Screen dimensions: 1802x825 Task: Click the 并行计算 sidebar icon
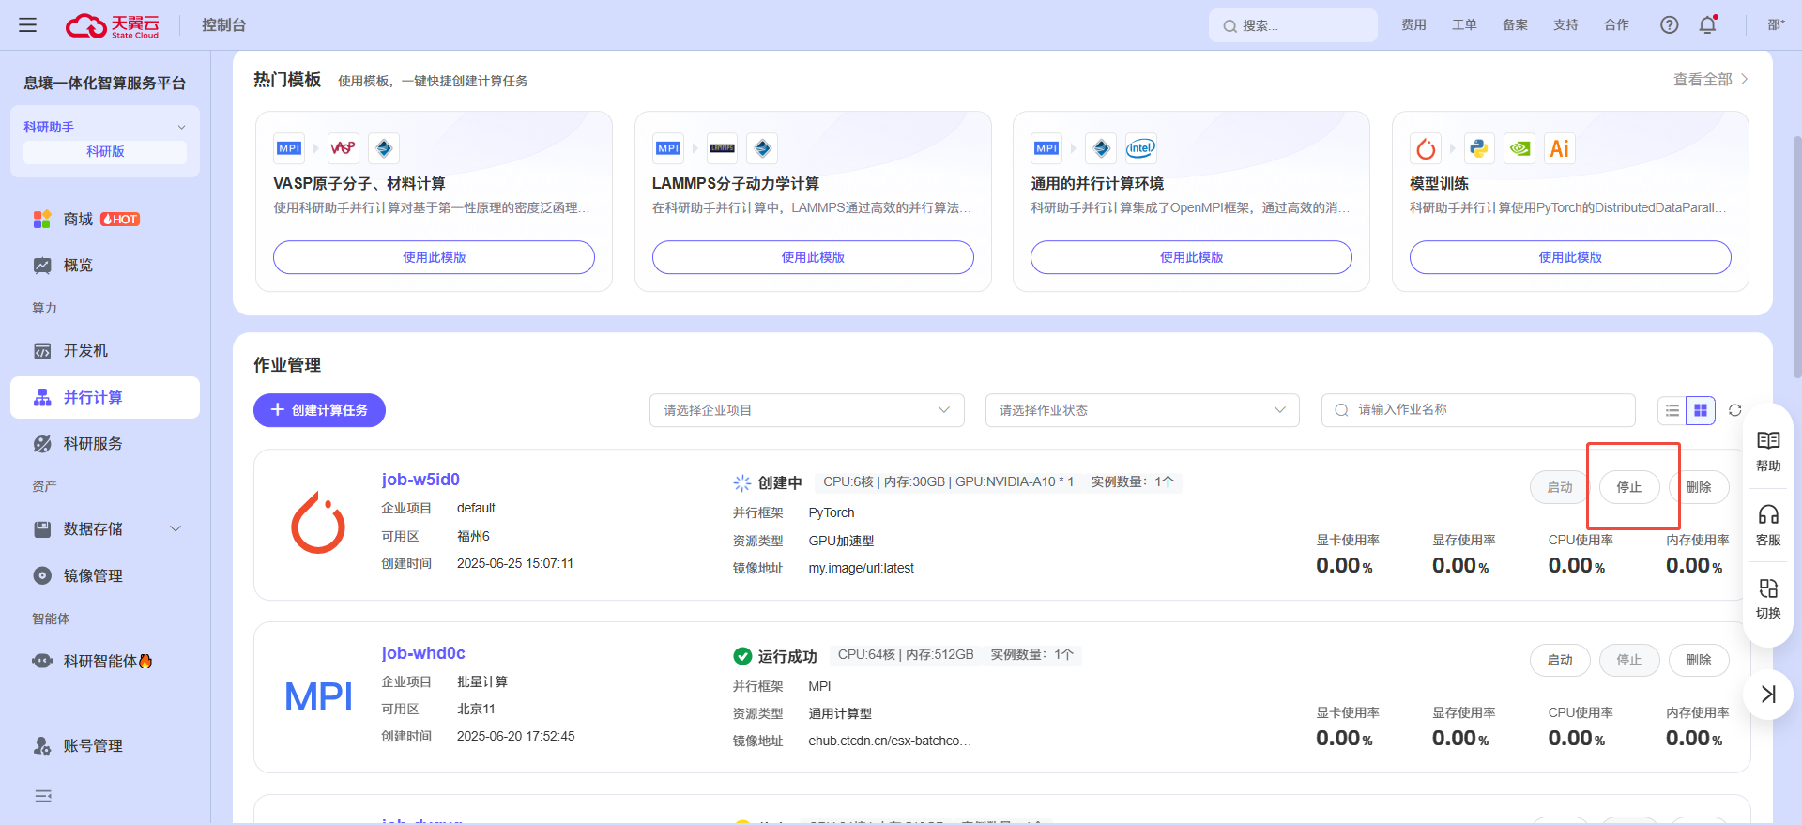coord(42,398)
